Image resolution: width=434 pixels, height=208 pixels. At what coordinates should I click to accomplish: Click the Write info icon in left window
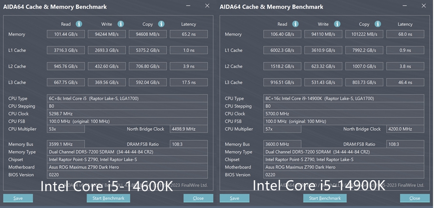[120, 24]
